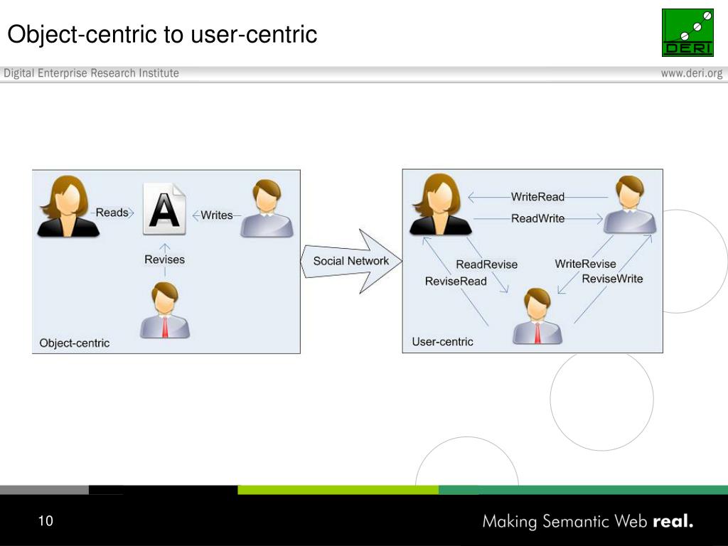Viewport: 728px width, 546px height.
Task: Select the red-tie man in User-centric box
Action: (537, 316)
